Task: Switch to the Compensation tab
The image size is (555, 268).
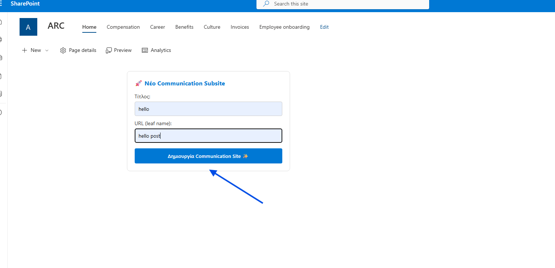Action: (123, 27)
